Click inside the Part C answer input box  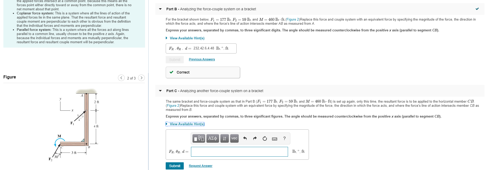[239, 152]
